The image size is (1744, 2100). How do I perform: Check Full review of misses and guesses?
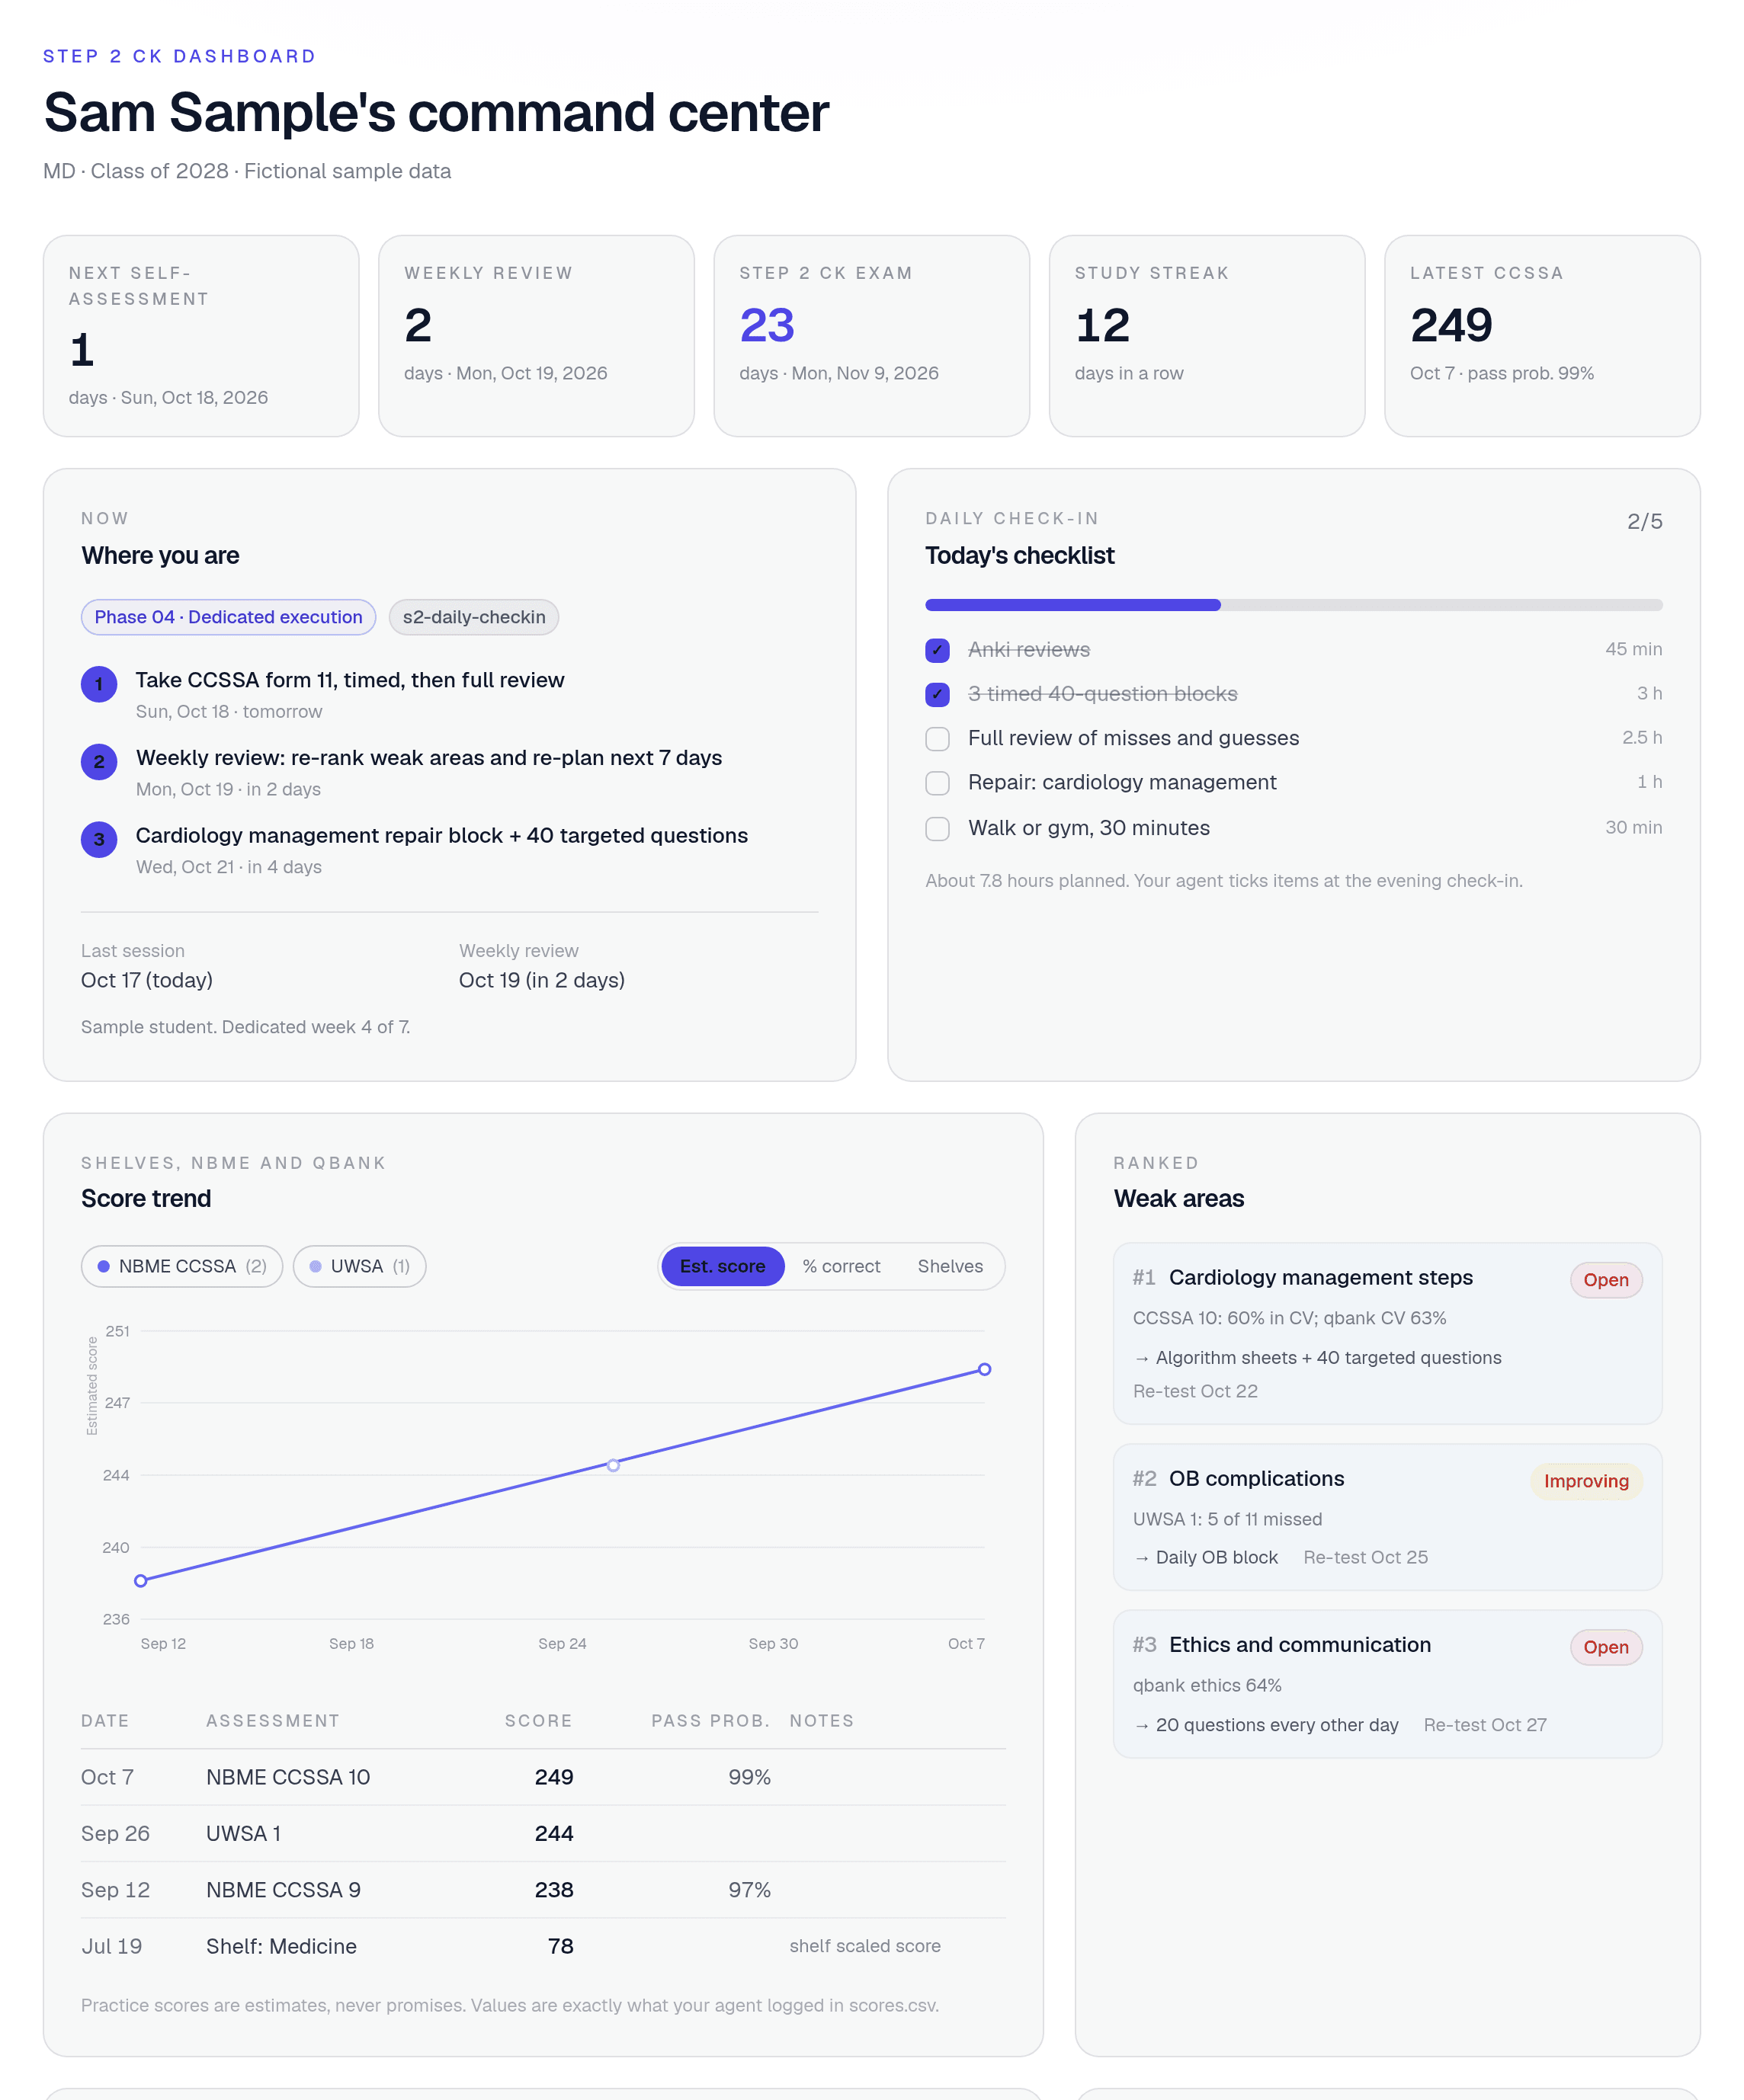tap(937, 738)
